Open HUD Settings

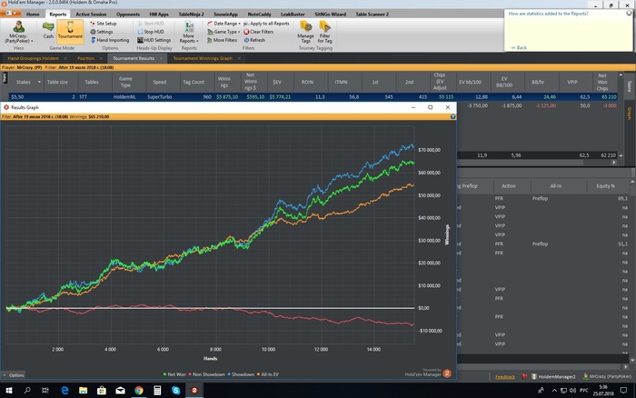(x=154, y=40)
